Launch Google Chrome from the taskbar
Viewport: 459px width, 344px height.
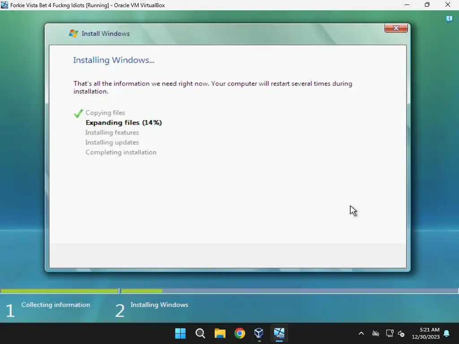[x=240, y=333]
